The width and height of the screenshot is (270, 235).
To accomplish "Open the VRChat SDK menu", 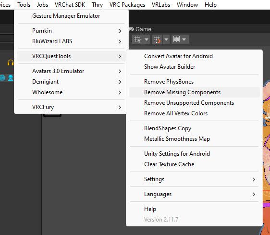I will pyautogui.click(x=70, y=5).
